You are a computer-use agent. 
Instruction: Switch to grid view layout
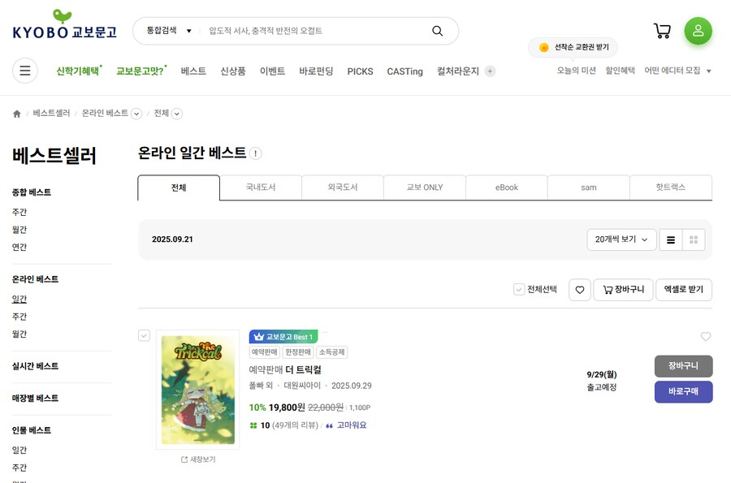point(694,239)
